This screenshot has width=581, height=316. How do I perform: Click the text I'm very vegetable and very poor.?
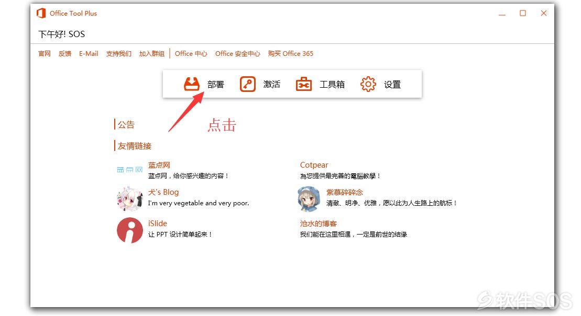tap(199, 203)
